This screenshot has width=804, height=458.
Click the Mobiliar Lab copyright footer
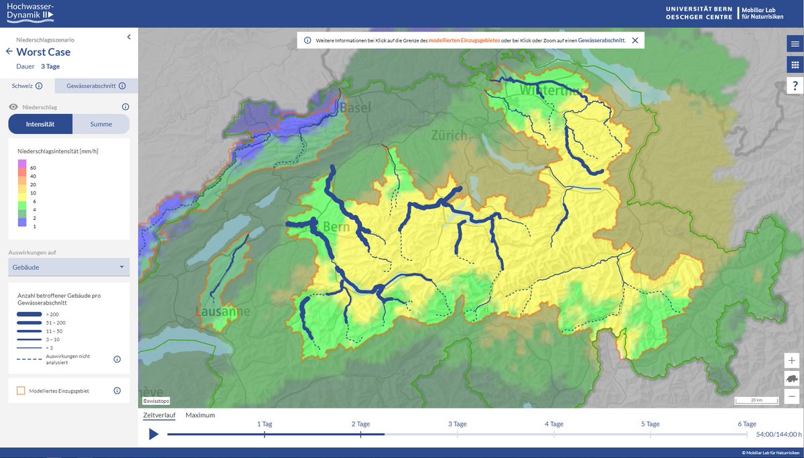pyautogui.click(x=771, y=453)
